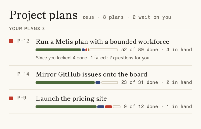This screenshot has height=129, width=201.
Task: Open the plan 'Run a Metis plan with a bounded workforce'
Action: point(102,42)
